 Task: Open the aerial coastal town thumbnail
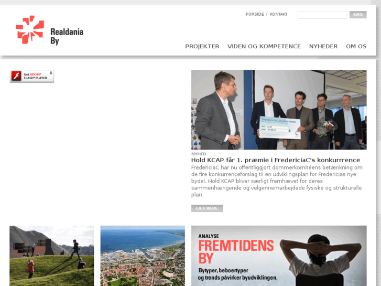click(x=143, y=256)
